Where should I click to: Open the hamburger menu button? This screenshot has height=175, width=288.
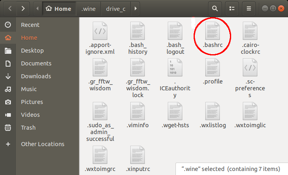[249, 8]
